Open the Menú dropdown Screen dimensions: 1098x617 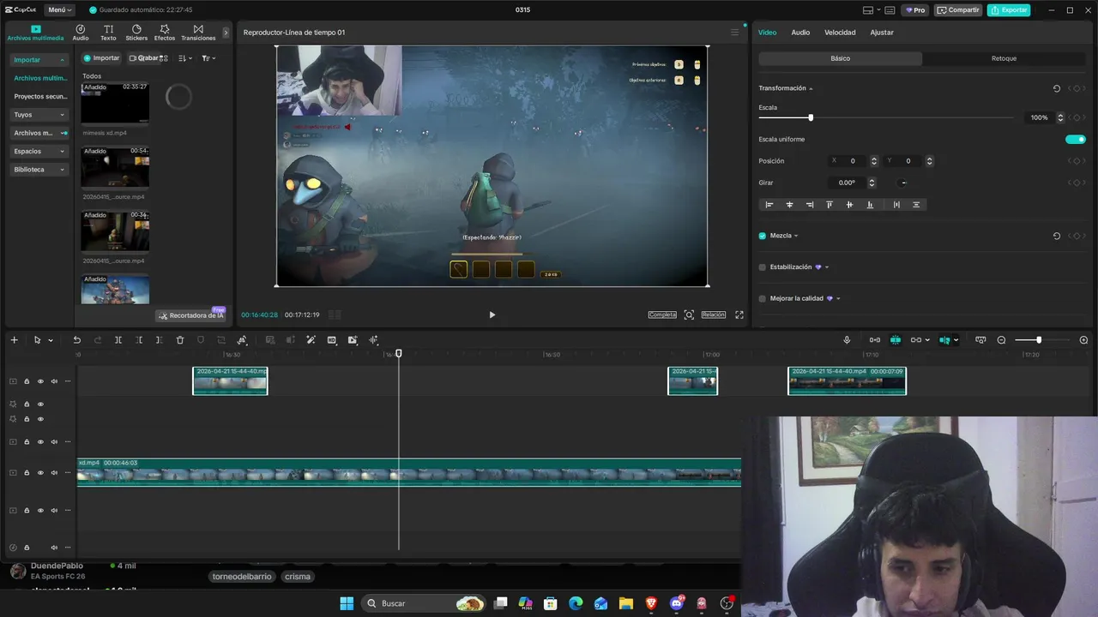(59, 10)
